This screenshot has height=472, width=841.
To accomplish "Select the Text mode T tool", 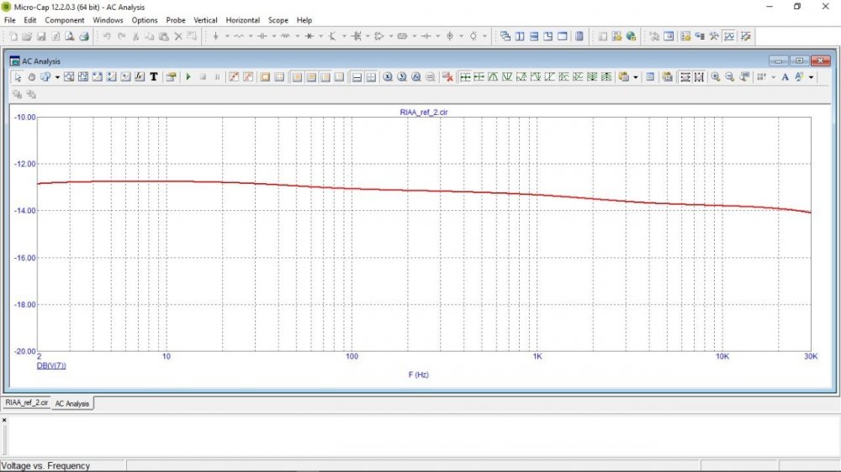I will pos(153,76).
